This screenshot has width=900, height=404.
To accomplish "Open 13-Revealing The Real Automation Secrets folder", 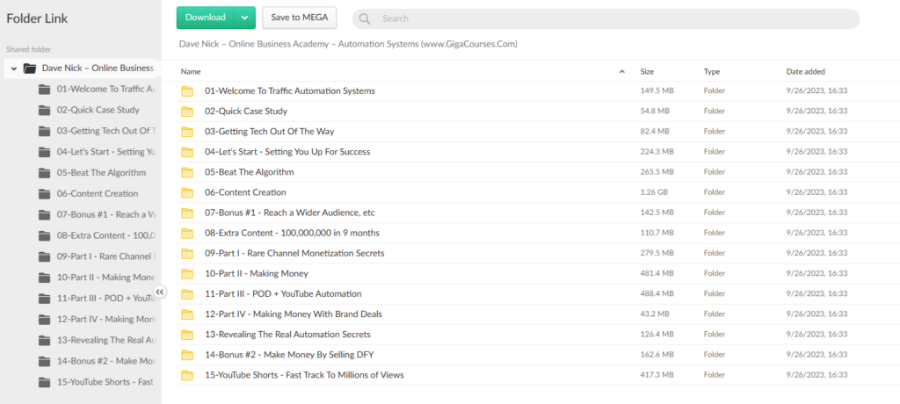I will [x=287, y=335].
